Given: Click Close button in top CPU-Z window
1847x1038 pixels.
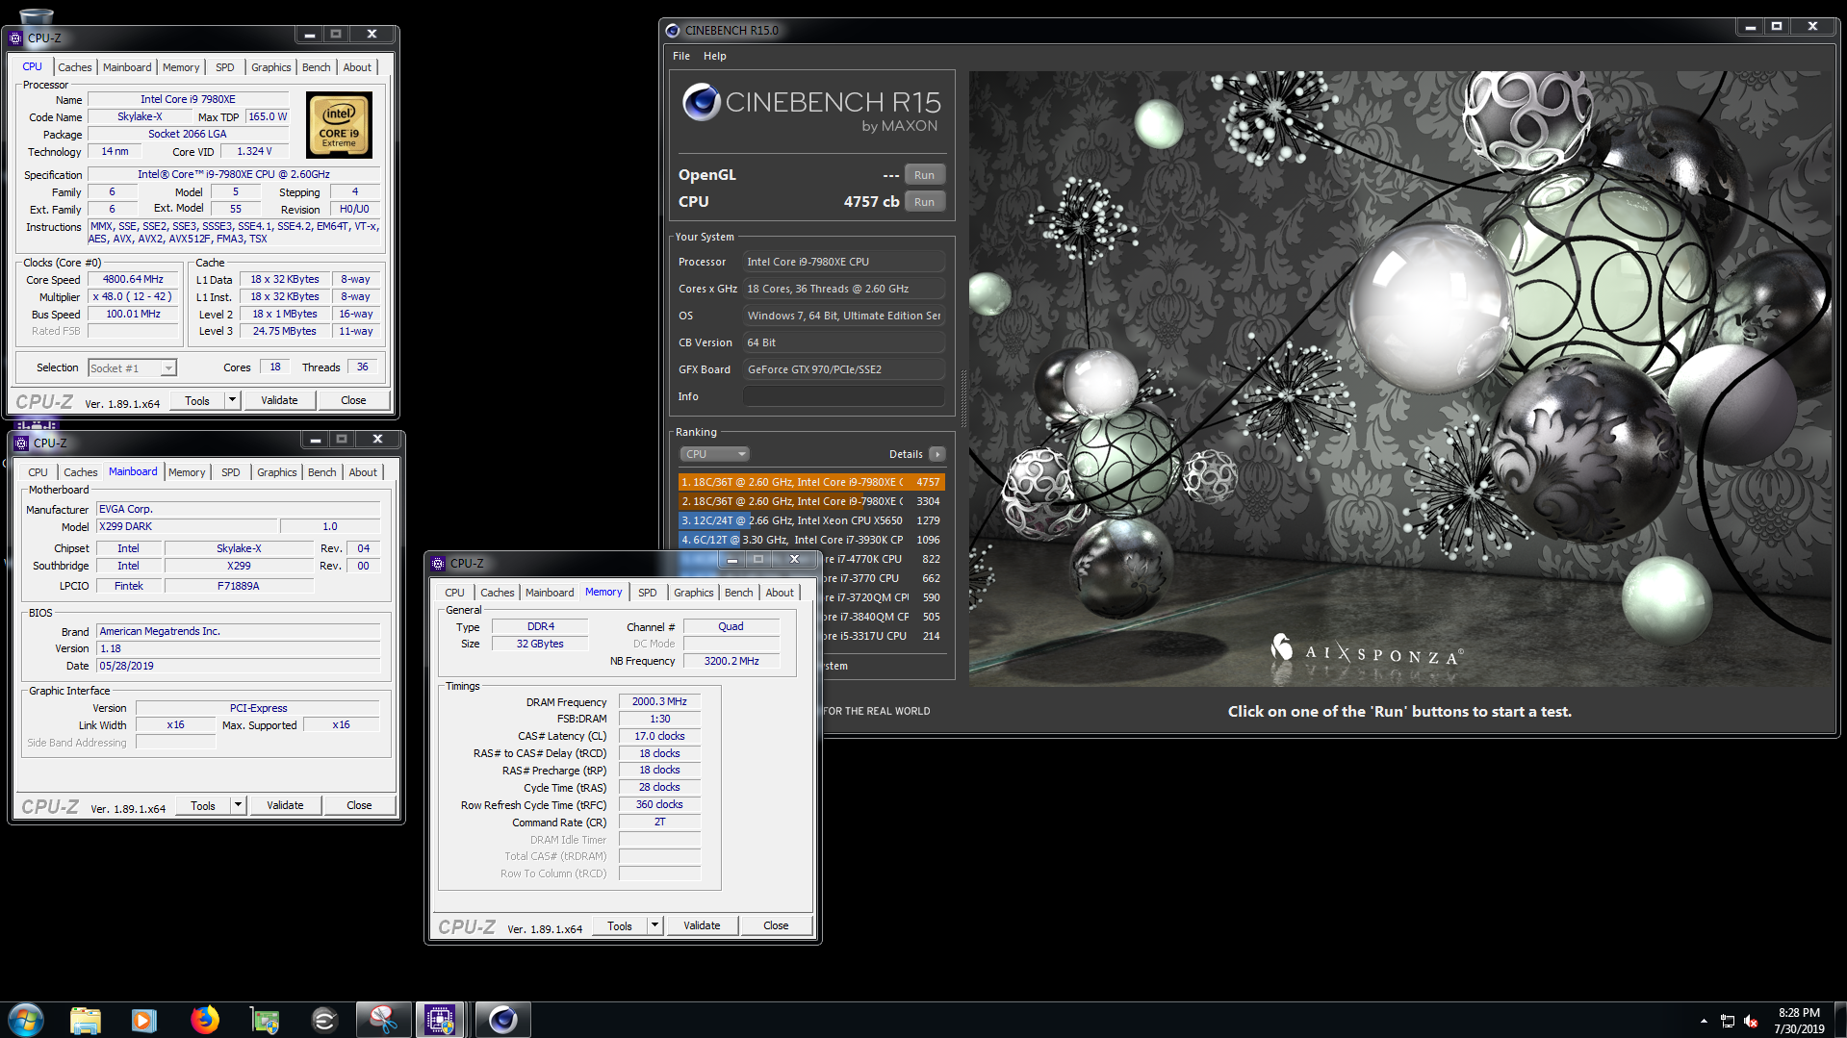Looking at the screenshot, I should [353, 400].
